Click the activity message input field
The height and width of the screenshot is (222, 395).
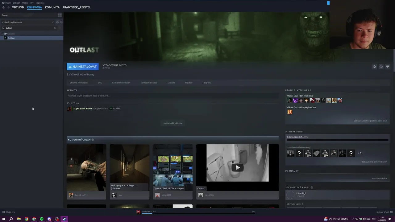pyautogui.click(x=173, y=96)
